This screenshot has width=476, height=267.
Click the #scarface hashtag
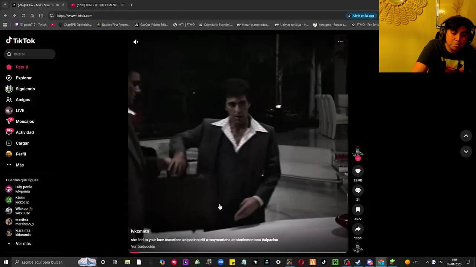[173, 240]
